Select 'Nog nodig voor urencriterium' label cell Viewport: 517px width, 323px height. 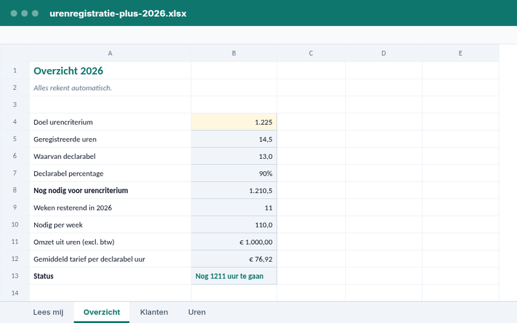110,191
